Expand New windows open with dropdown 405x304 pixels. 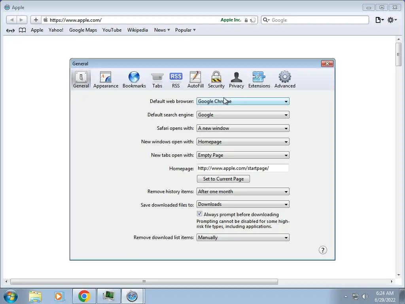click(243, 142)
